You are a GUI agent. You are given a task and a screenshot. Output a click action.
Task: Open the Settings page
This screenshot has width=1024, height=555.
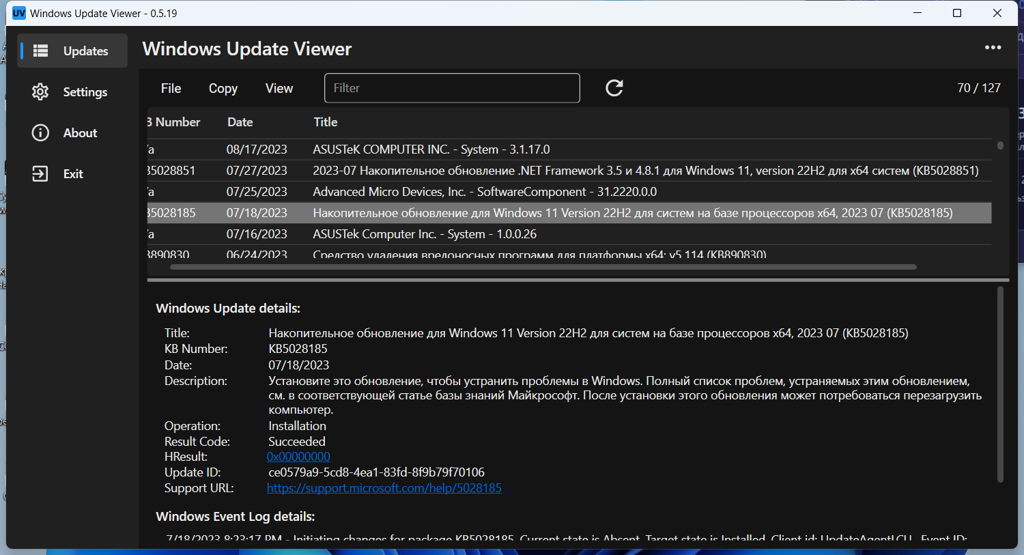pos(72,91)
